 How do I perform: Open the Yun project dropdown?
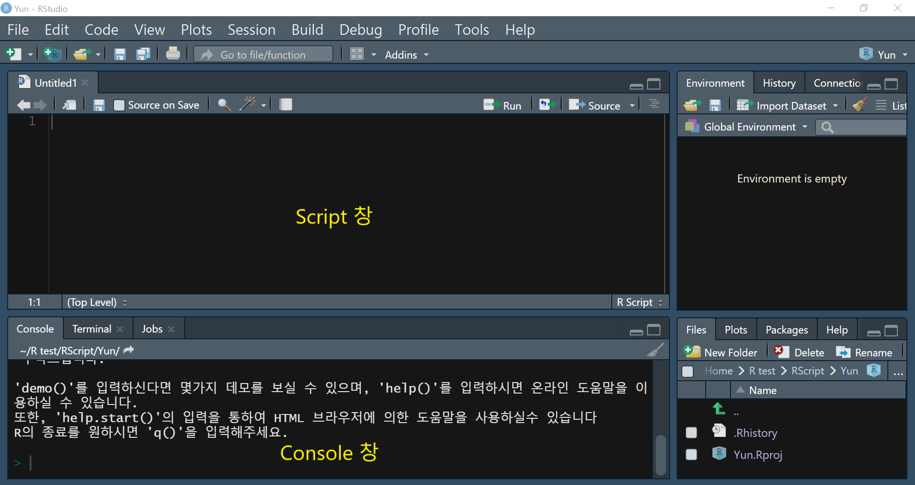[x=884, y=54]
